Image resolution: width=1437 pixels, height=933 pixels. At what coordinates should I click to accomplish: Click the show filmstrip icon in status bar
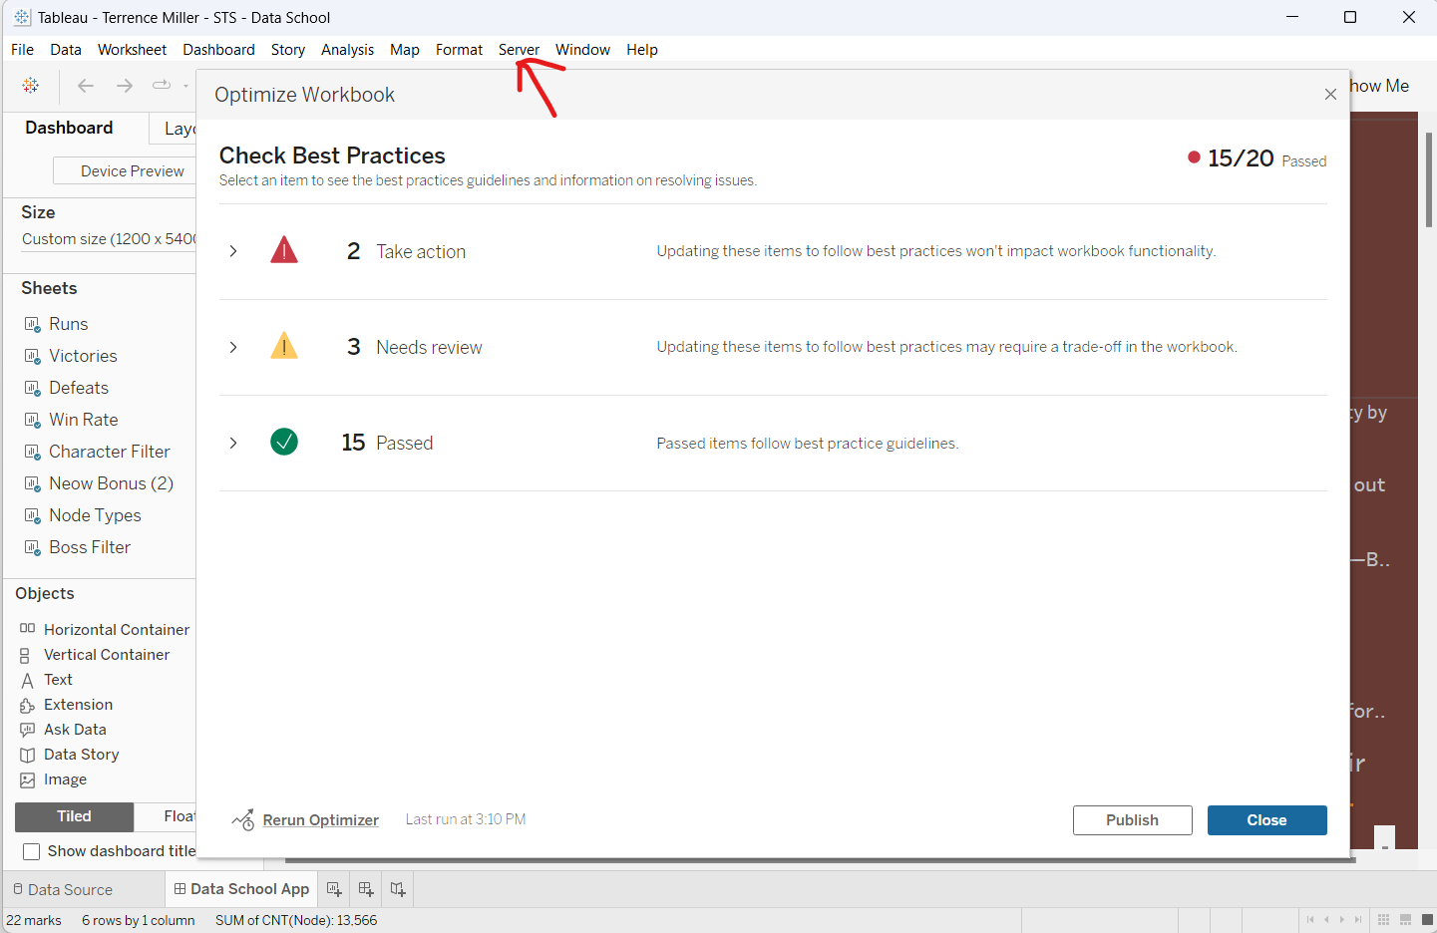click(1405, 920)
